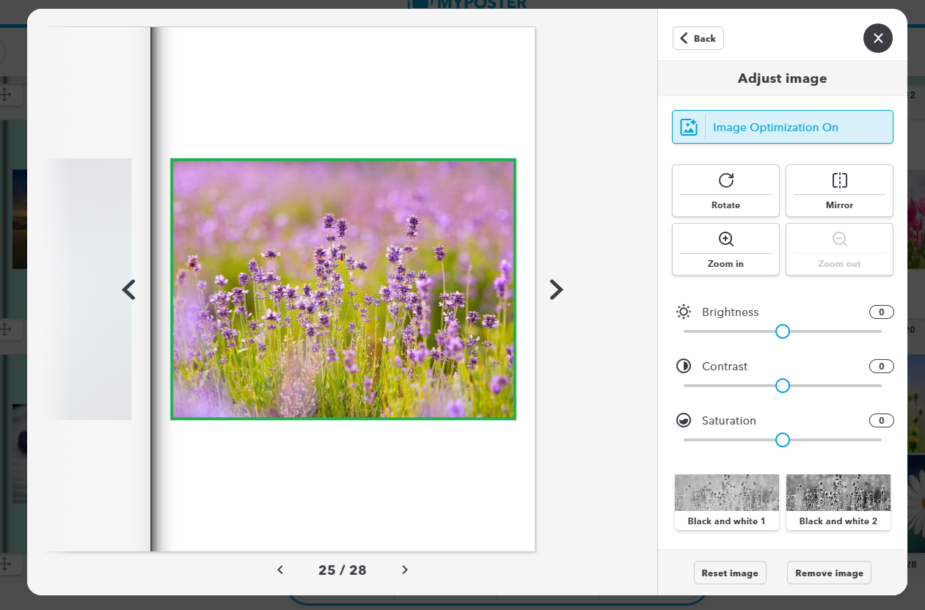The width and height of the screenshot is (925, 610).
Task: Click Reset image button
Action: point(730,573)
